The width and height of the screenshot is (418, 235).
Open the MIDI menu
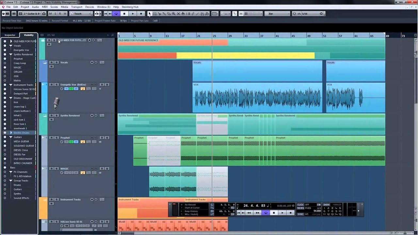[45, 7]
